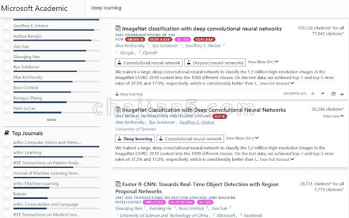Viewport: 349px width, 218px height.
Task: Open the underlined Geoffrey E. Hinton author link
Action: (x=197, y=122)
